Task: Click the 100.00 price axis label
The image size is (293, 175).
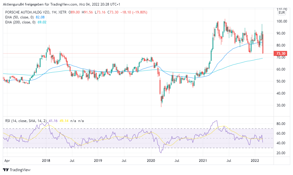Action: point(282,21)
